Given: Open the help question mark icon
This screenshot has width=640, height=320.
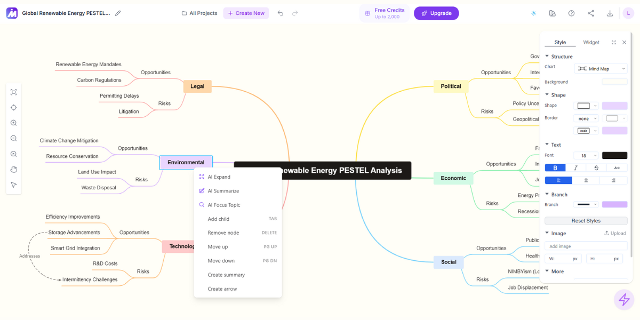Looking at the screenshot, I should [x=571, y=13].
